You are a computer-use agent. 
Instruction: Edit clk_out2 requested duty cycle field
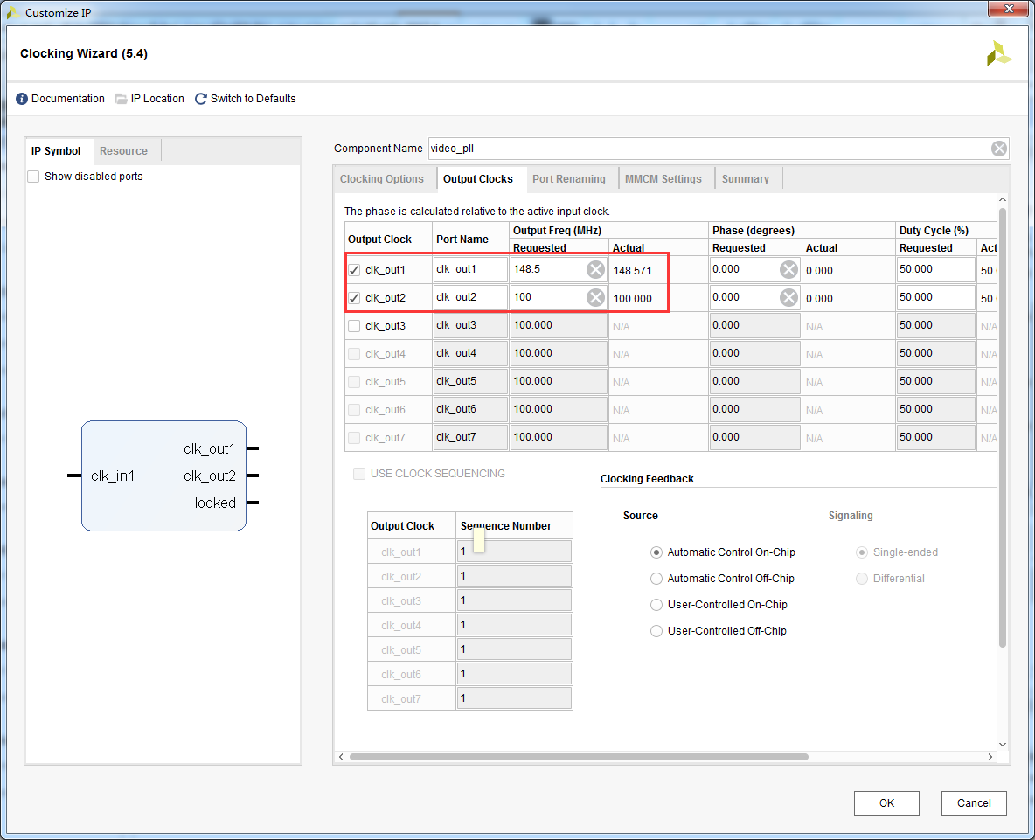935,297
